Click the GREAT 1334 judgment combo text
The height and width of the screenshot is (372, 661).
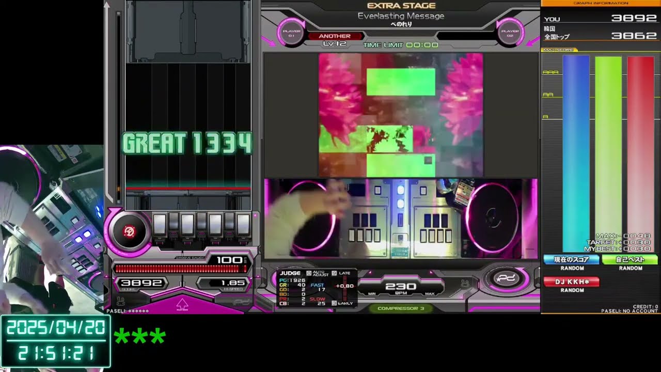(x=187, y=143)
